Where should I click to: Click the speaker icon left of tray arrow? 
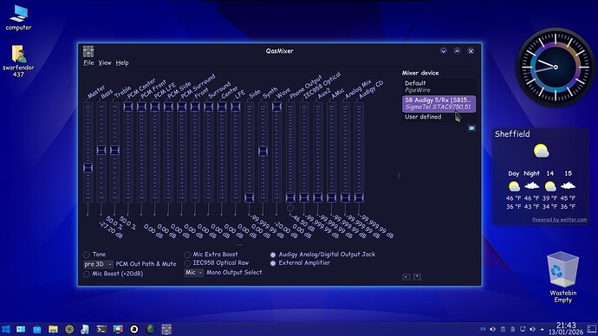click(533, 329)
